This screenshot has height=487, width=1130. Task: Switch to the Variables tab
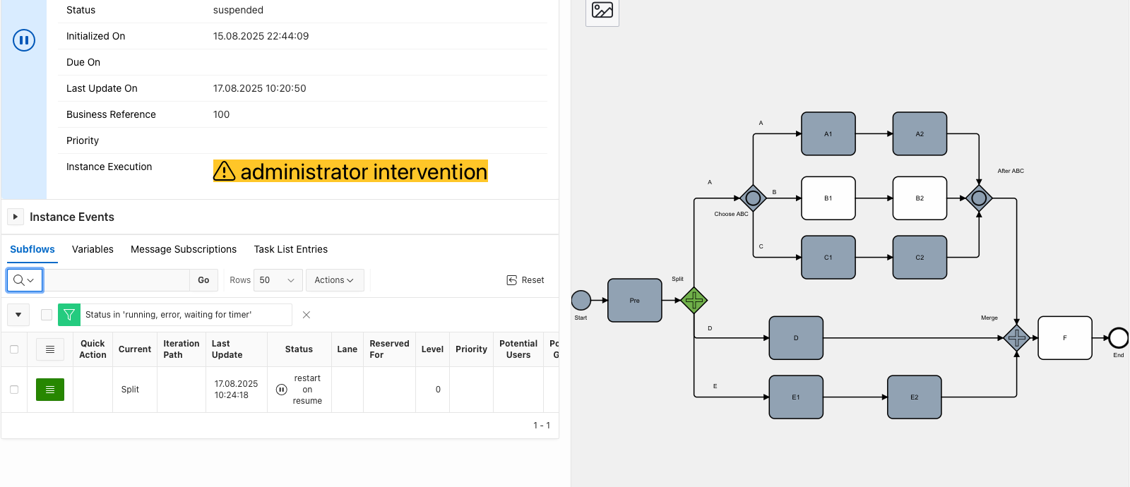click(93, 249)
